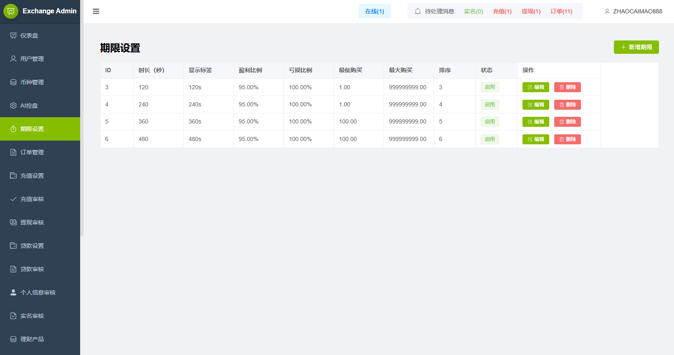Click the notification bell icon
The image size is (674, 355).
(417, 11)
